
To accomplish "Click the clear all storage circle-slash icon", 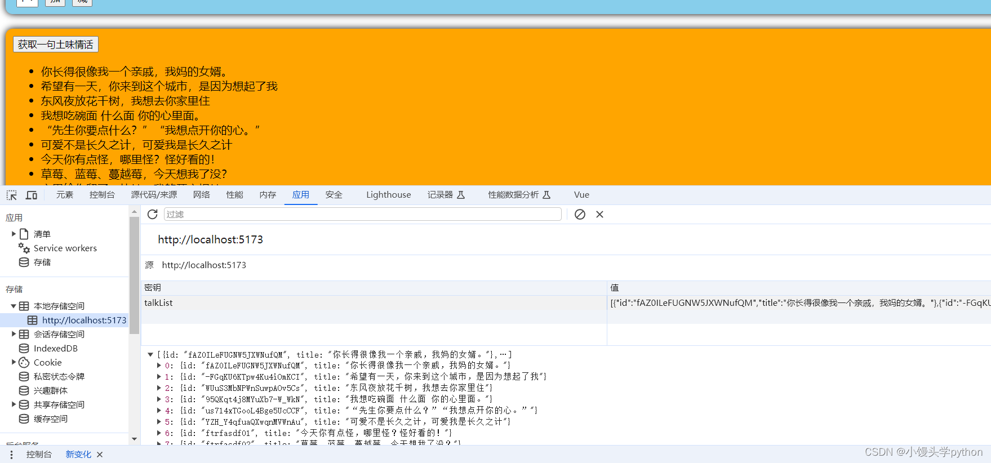I will pos(580,214).
